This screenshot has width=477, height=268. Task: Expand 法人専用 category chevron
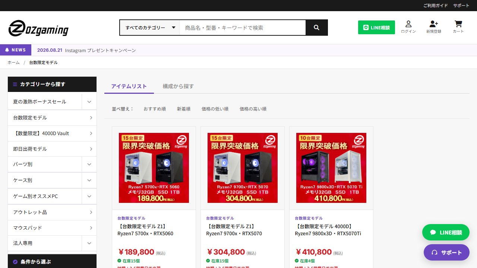89,243
